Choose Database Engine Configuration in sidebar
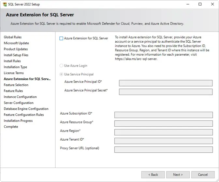The image size is (219, 182). (x=26, y=109)
